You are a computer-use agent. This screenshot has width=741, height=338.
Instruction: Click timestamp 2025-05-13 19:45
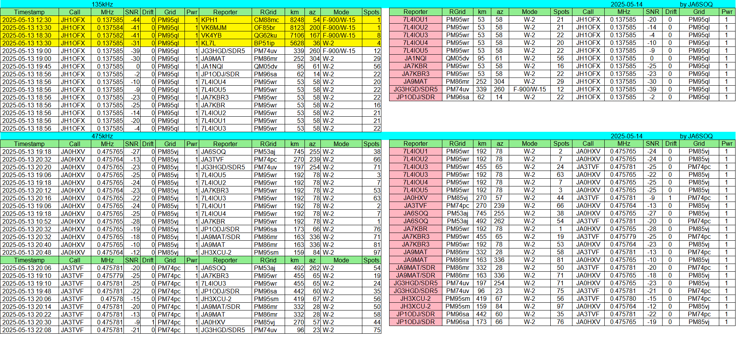[30, 66]
